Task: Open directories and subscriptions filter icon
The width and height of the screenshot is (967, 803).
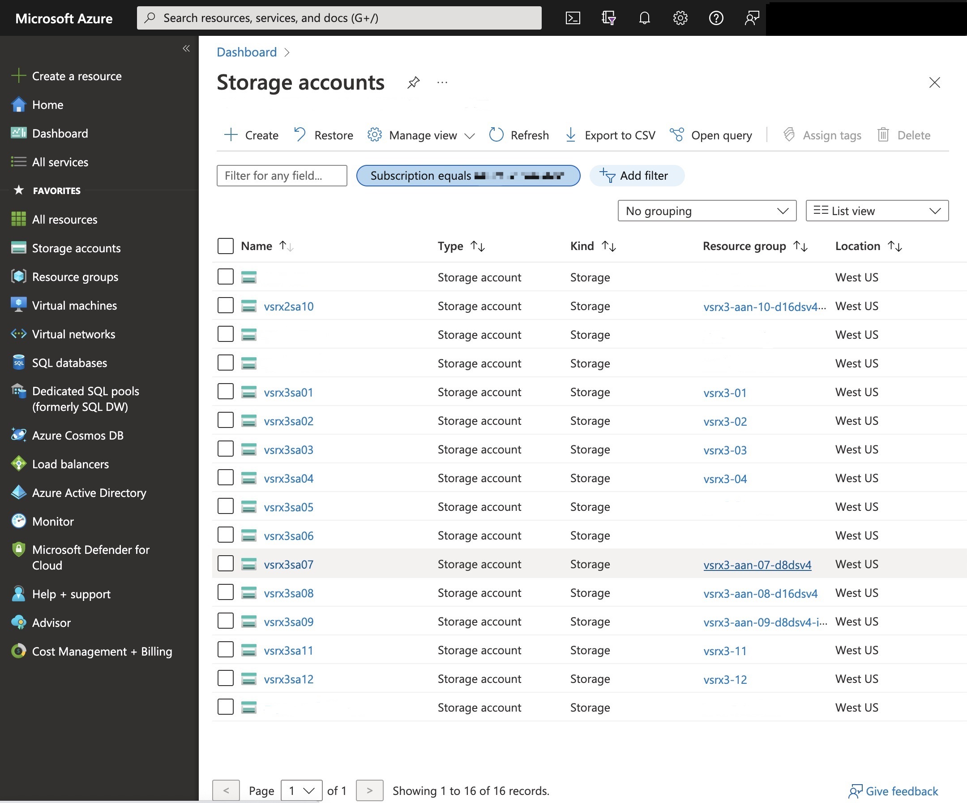Action: pyautogui.click(x=608, y=18)
